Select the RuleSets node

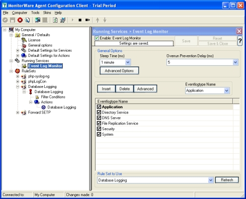point(29,71)
